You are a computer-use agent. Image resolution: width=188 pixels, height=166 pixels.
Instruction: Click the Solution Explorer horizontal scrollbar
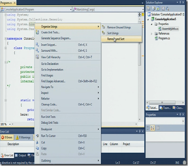162,102
